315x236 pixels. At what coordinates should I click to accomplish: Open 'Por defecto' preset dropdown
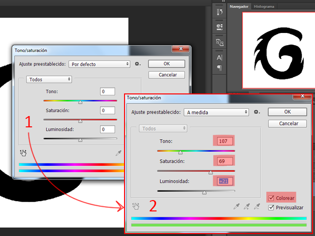(99, 64)
